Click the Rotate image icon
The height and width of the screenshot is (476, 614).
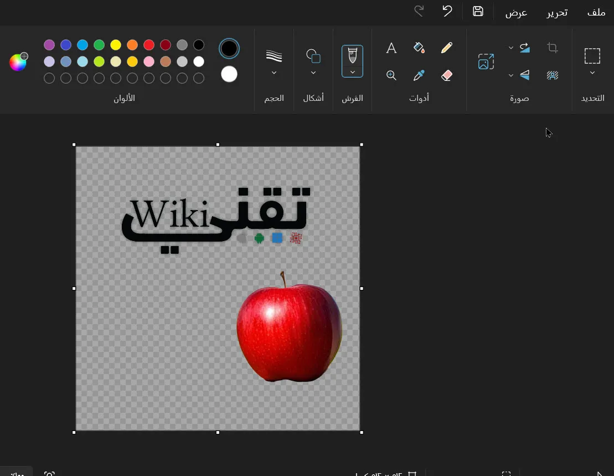525,48
